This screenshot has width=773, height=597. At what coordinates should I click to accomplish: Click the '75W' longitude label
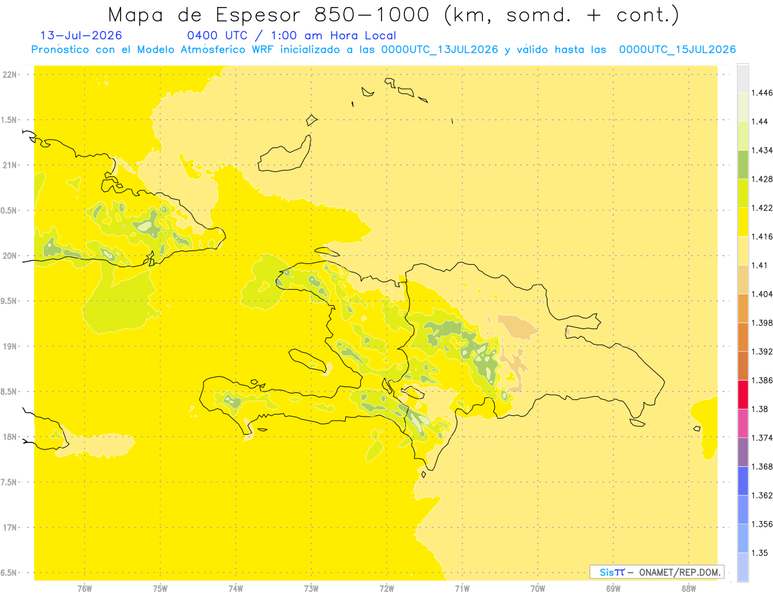tap(160, 589)
